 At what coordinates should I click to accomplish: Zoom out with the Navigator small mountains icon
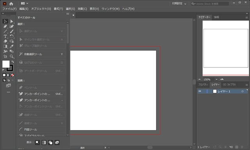(x=200, y=79)
